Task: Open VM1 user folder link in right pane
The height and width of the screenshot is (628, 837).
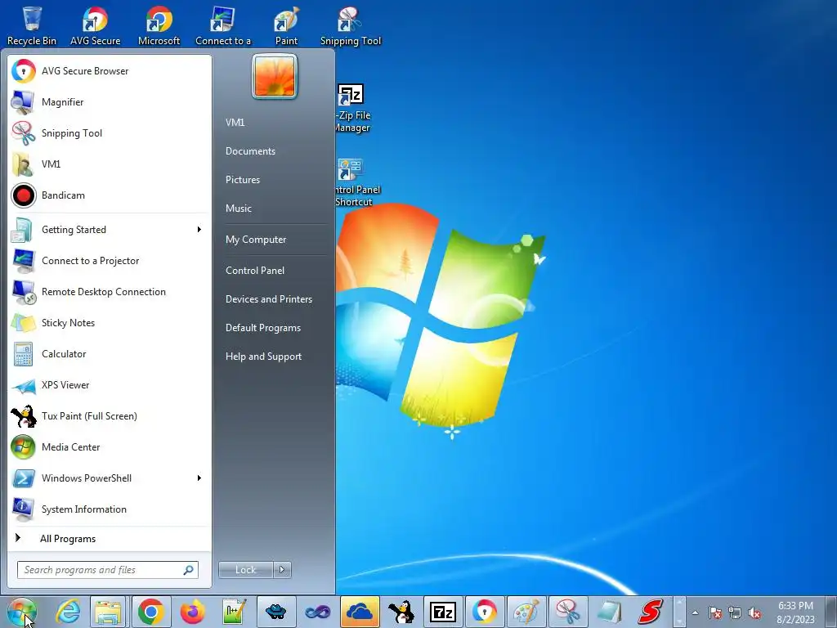Action: click(235, 123)
